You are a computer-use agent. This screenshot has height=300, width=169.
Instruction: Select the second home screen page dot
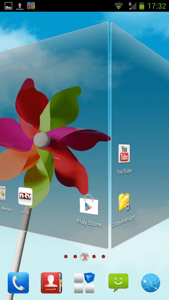pyautogui.click(x=75, y=256)
